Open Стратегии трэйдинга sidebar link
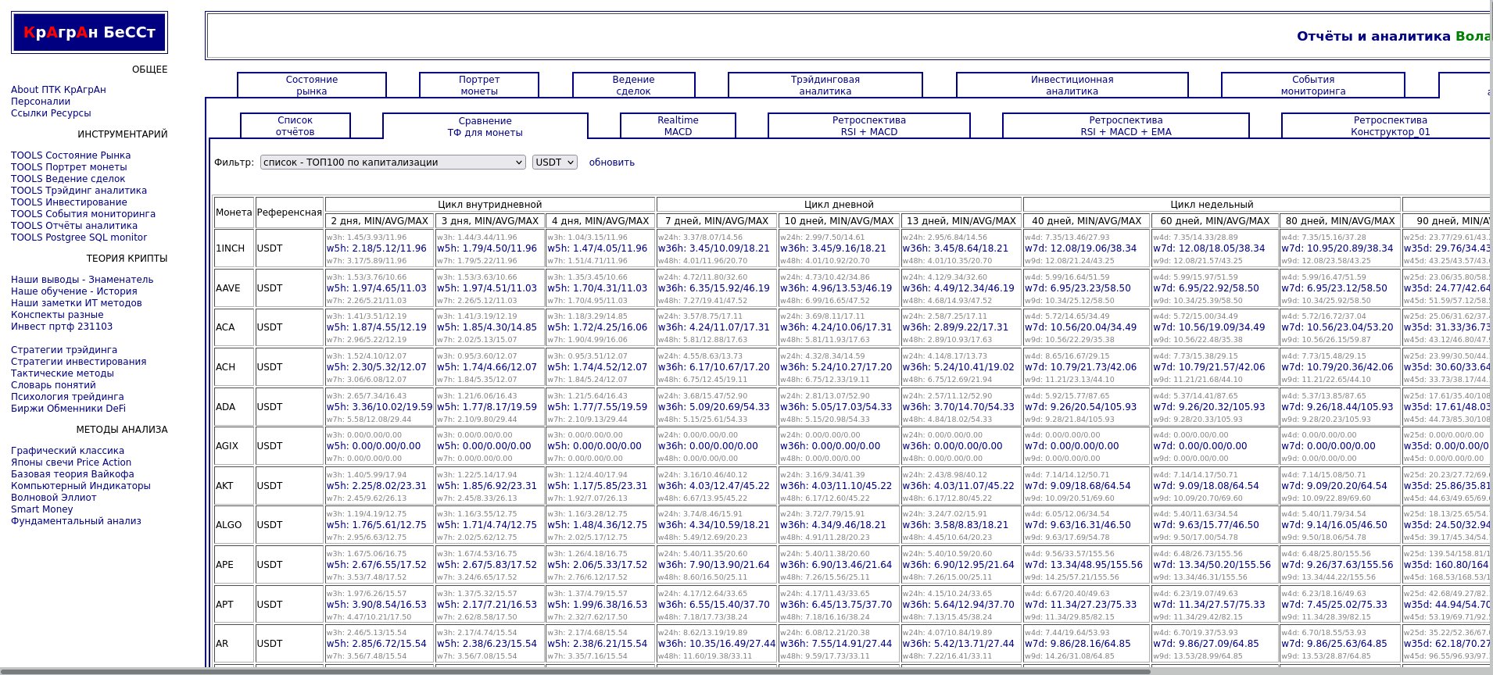The width and height of the screenshot is (1493, 675). point(64,350)
